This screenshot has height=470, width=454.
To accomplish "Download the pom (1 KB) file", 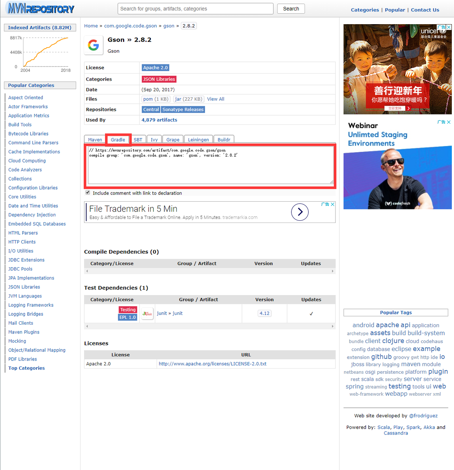I will tap(156, 99).
